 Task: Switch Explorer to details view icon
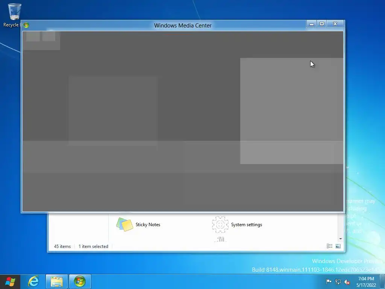[x=329, y=246]
